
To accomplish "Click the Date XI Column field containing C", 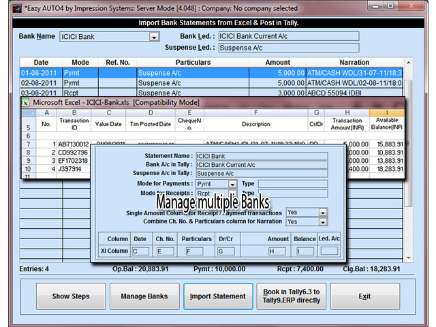I will [140, 251].
